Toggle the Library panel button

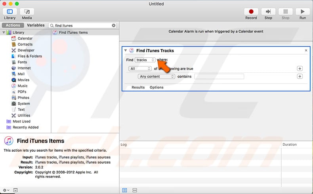tap(10, 12)
